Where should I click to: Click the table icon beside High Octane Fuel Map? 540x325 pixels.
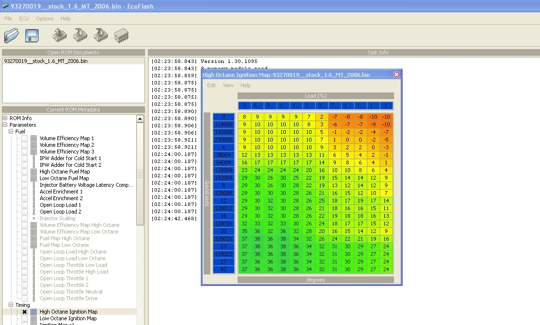pos(34,172)
